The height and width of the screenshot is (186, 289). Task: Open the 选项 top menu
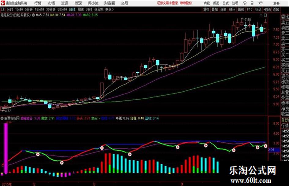coord(235,3)
